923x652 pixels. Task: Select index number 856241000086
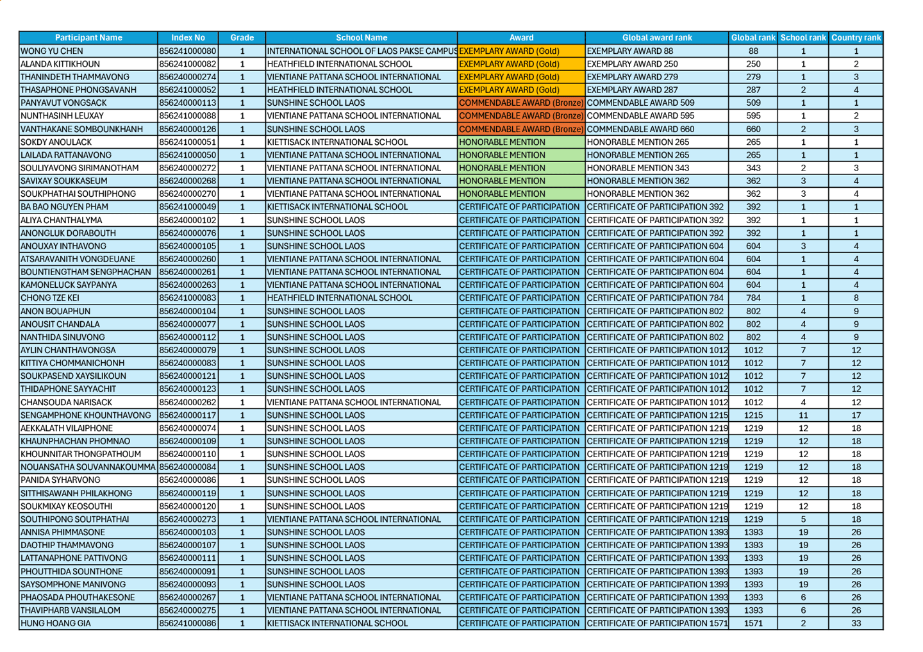tap(188, 623)
